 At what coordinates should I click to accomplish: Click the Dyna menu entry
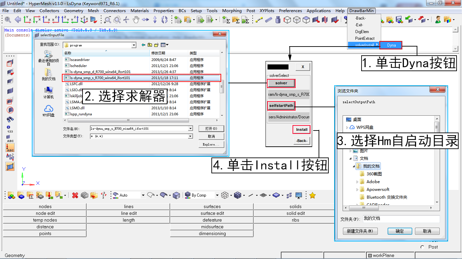click(x=391, y=45)
